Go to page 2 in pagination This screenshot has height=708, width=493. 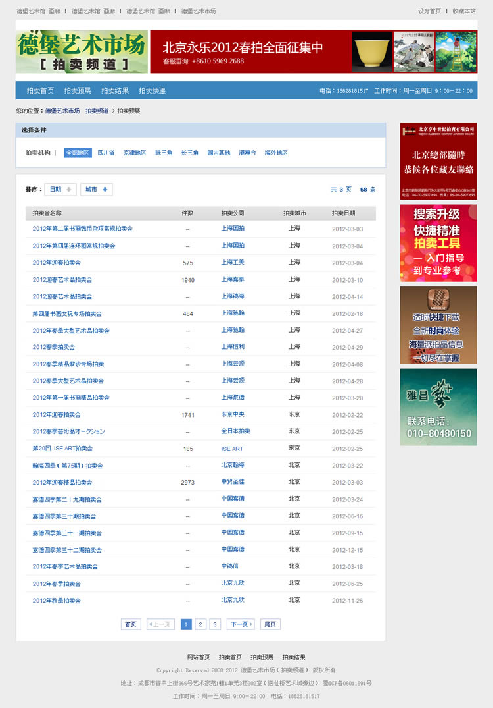point(200,624)
